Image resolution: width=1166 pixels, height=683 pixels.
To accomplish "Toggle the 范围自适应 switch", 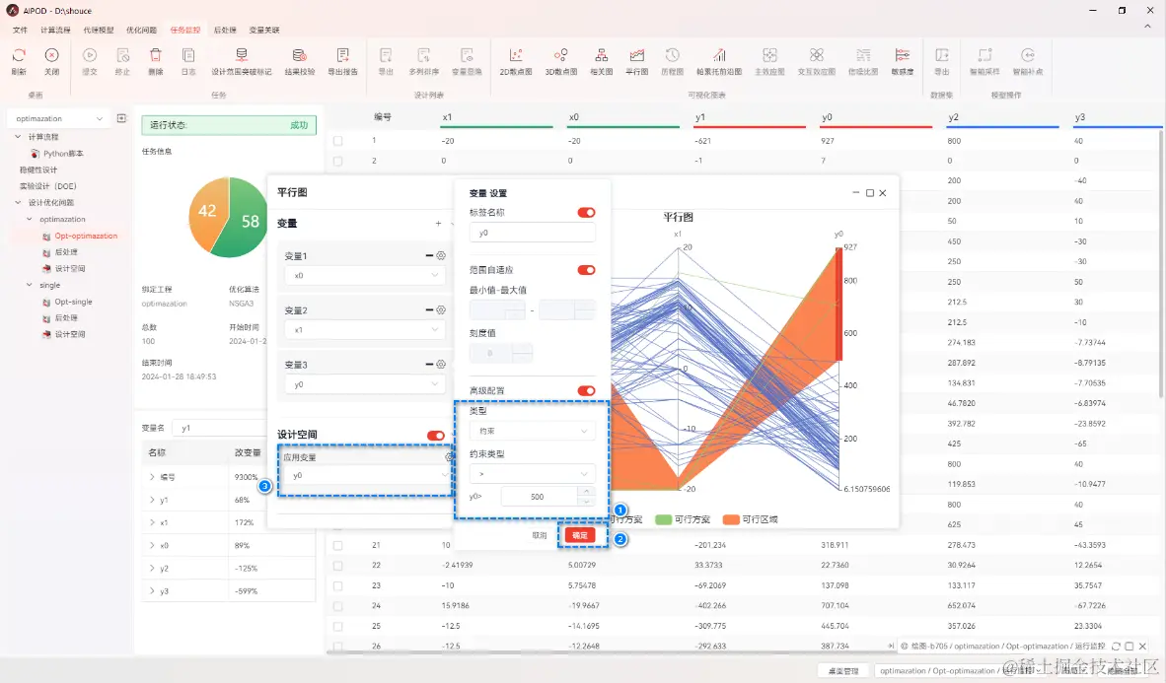I will point(586,270).
